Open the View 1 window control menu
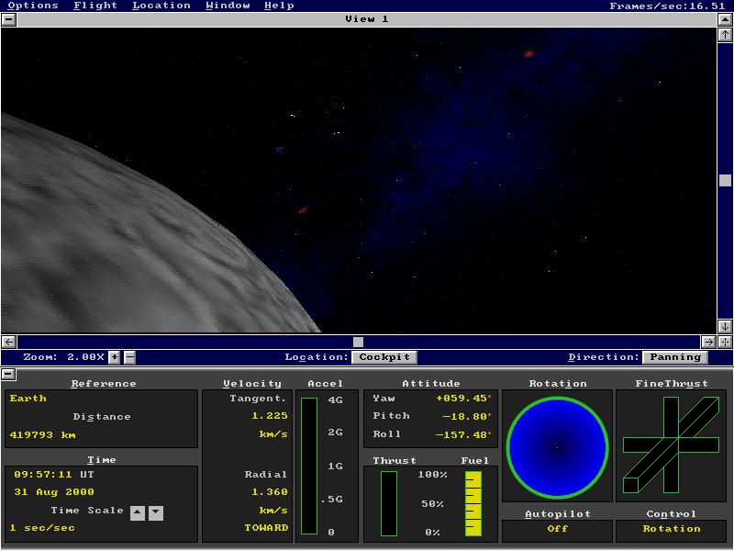 point(8,18)
